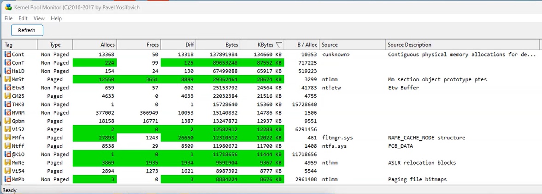Select the MmPb tag name
Screen dimensions: 542x194
click(18, 179)
